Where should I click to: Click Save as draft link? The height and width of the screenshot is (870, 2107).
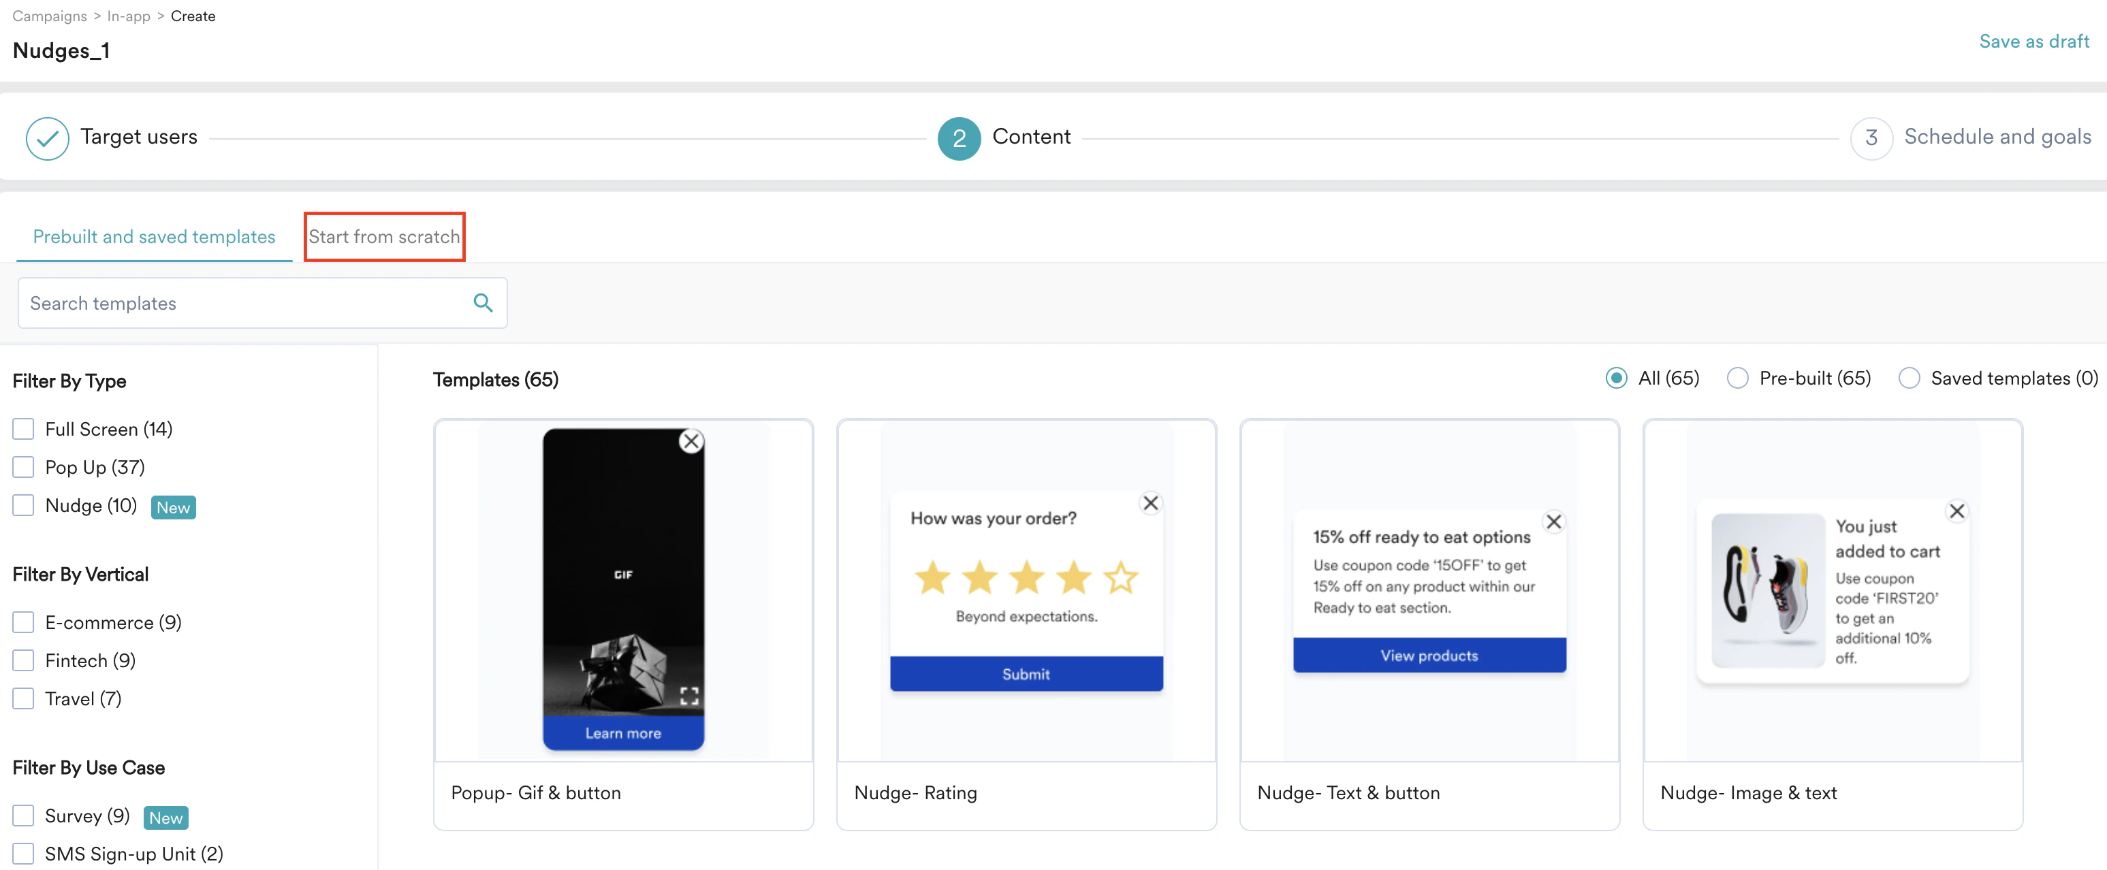[2033, 42]
